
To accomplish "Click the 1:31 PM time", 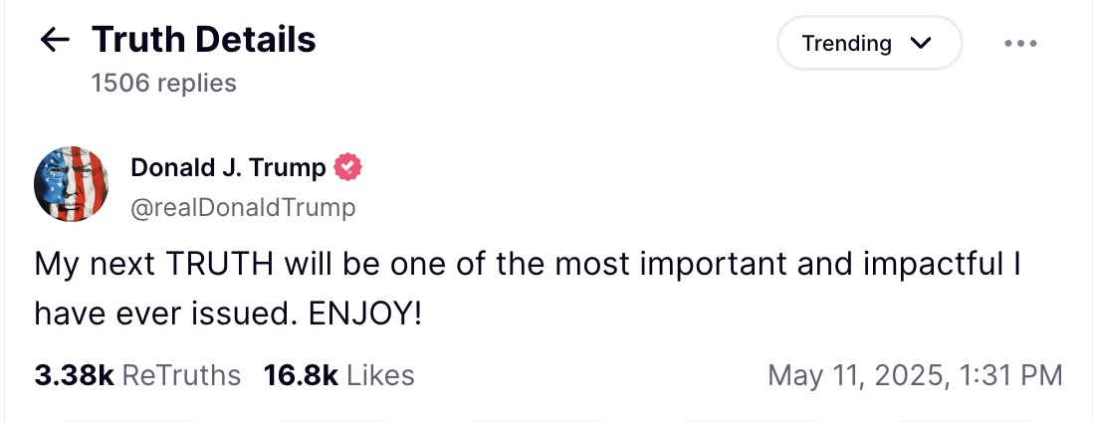I will coord(1010,375).
